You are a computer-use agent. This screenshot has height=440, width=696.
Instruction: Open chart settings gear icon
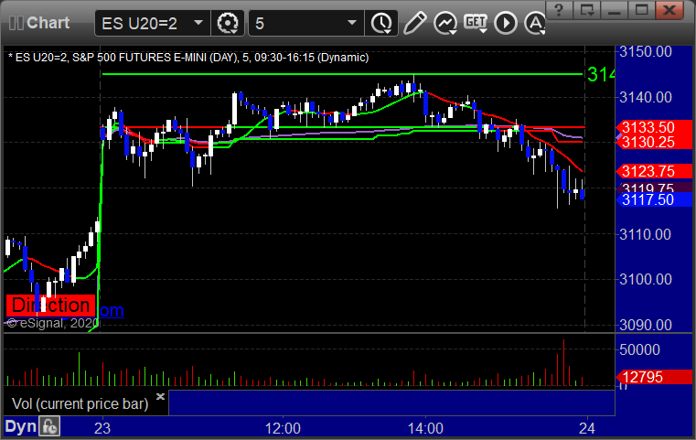228,23
